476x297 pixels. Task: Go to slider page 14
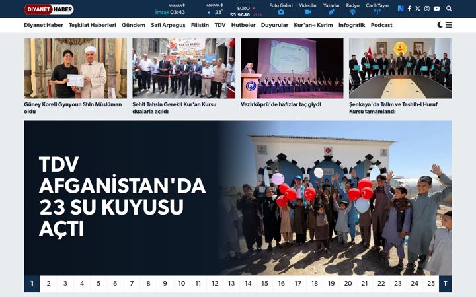(x=248, y=284)
